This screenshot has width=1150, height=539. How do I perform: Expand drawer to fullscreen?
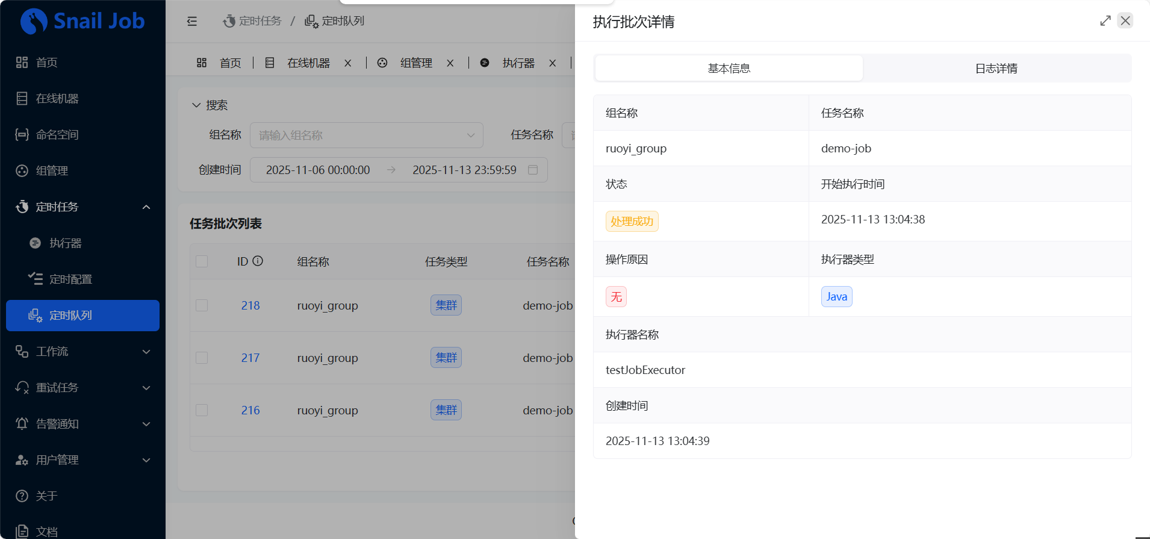tap(1105, 21)
